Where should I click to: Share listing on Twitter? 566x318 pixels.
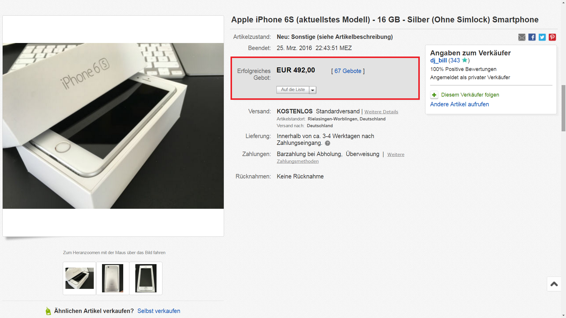pyautogui.click(x=542, y=37)
